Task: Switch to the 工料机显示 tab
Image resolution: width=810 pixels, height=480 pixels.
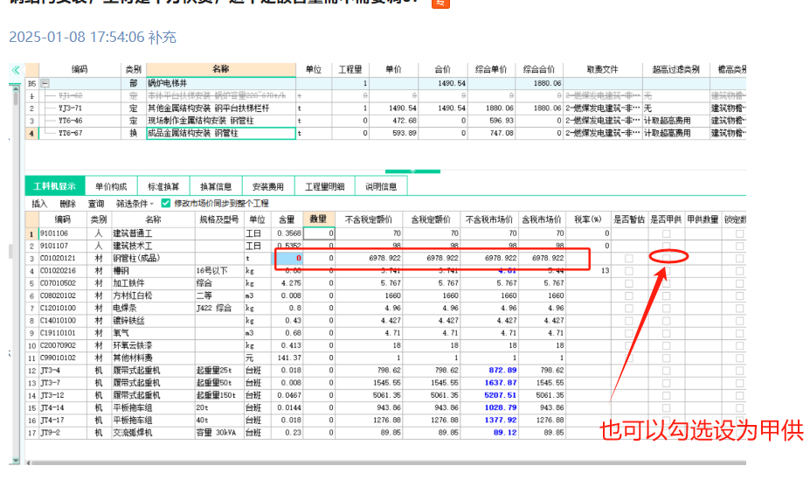Action: point(55,186)
